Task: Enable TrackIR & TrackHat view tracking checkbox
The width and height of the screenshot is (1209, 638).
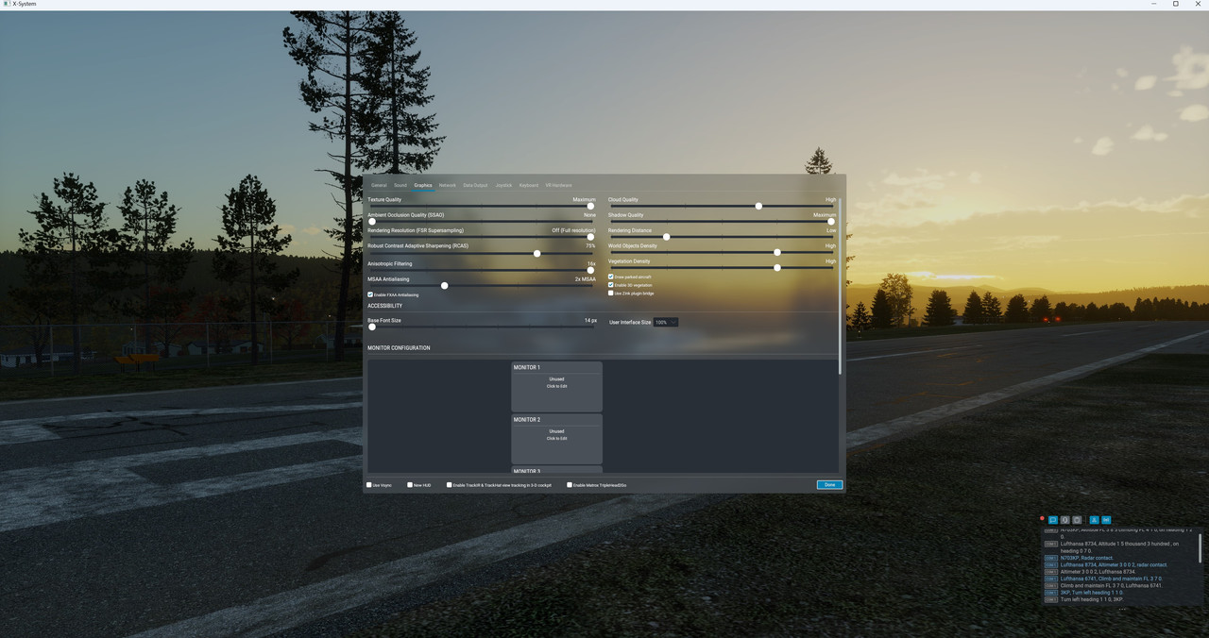Action: (450, 485)
